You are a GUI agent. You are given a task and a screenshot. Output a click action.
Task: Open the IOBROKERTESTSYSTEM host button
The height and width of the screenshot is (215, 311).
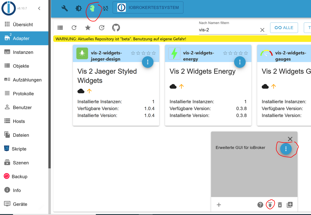148,8
